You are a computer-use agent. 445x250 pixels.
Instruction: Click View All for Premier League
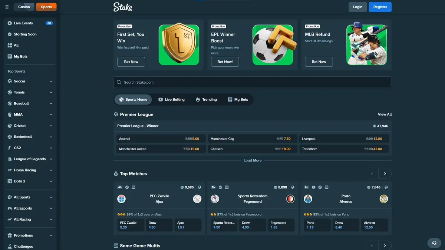(385, 114)
